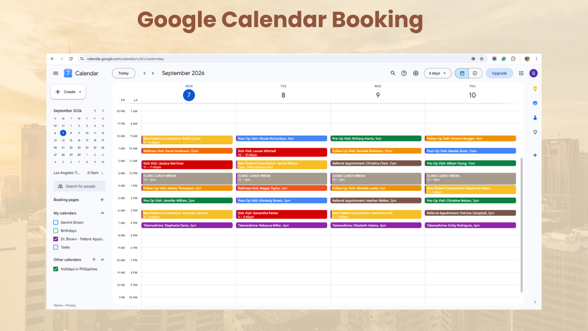Screen dimensions: 588x331
Task: Open Contacts in the side panel
Action: 535,118
